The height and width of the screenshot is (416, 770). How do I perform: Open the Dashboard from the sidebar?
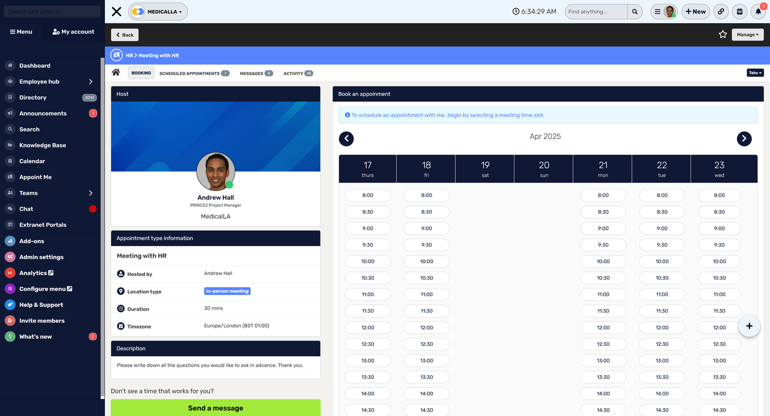coord(35,65)
